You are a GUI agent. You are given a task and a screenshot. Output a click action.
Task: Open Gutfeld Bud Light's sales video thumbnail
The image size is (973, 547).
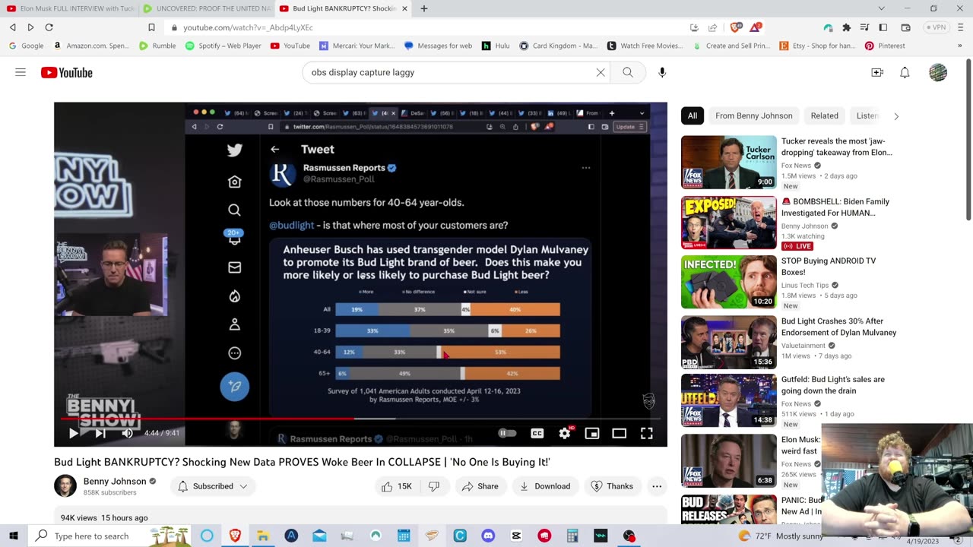pyautogui.click(x=728, y=400)
